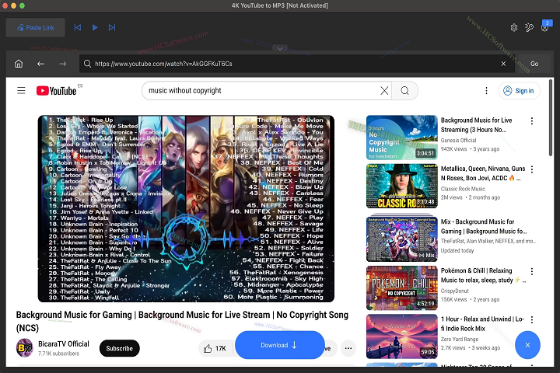Open Genesis Official channel link
The height and width of the screenshot is (373, 560).
tap(458, 141)
